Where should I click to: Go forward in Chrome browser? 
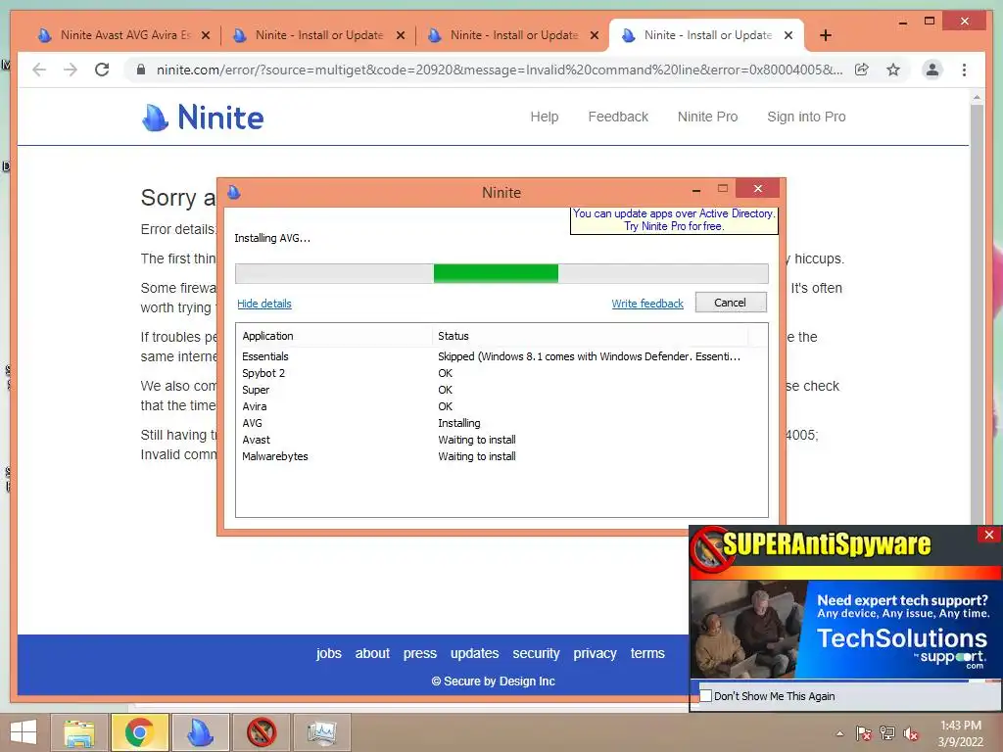click(x=71, y=70)
